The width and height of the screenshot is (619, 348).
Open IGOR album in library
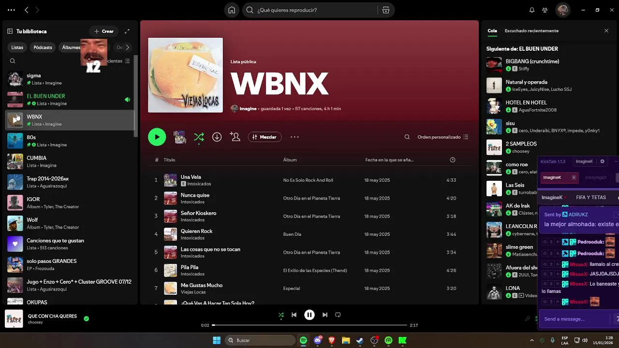point(70,203)
